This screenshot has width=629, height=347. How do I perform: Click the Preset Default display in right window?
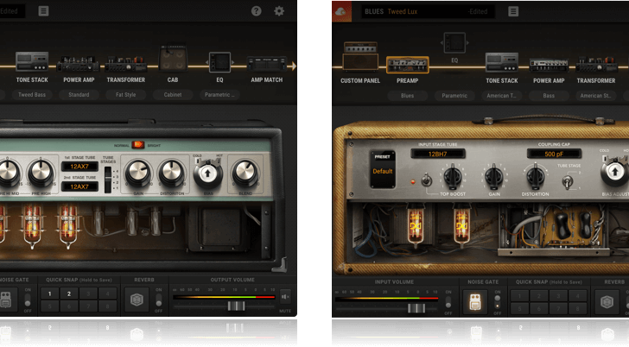tap(383, 169)
